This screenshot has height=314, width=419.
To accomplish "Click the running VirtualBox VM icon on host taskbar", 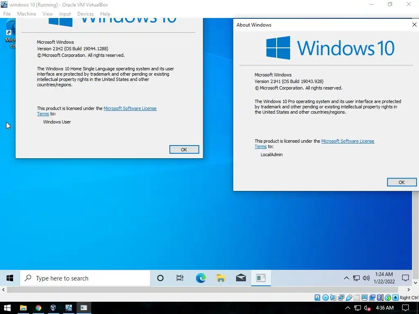I will [x=69, y=308].
